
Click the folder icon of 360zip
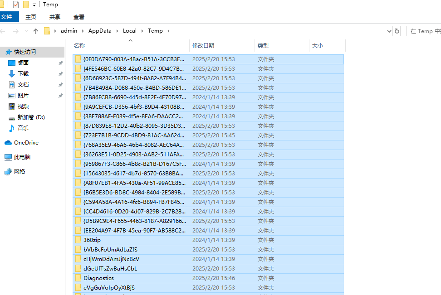click(x=78, y=240)
